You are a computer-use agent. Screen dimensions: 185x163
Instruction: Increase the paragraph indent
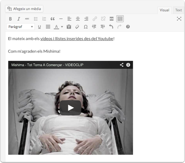[103, 27]
